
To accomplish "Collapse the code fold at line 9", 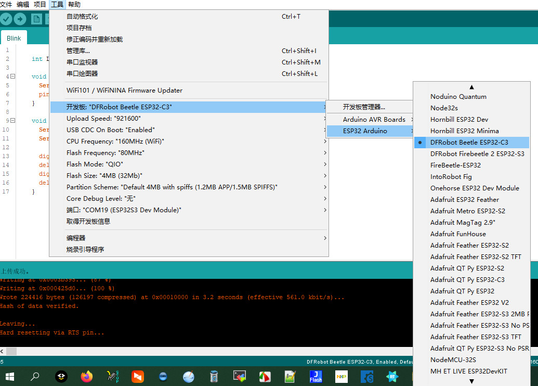I will coord(12,121).
